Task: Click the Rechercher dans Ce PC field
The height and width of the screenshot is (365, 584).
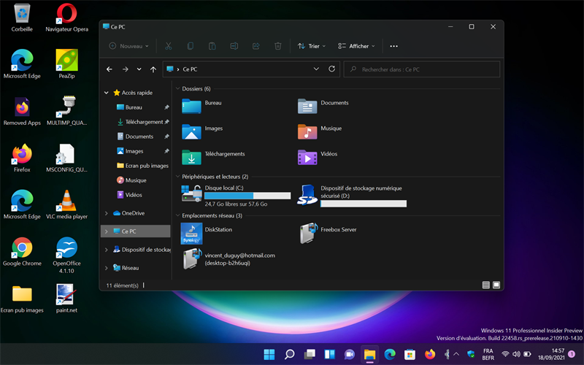Action: (427, 69)
